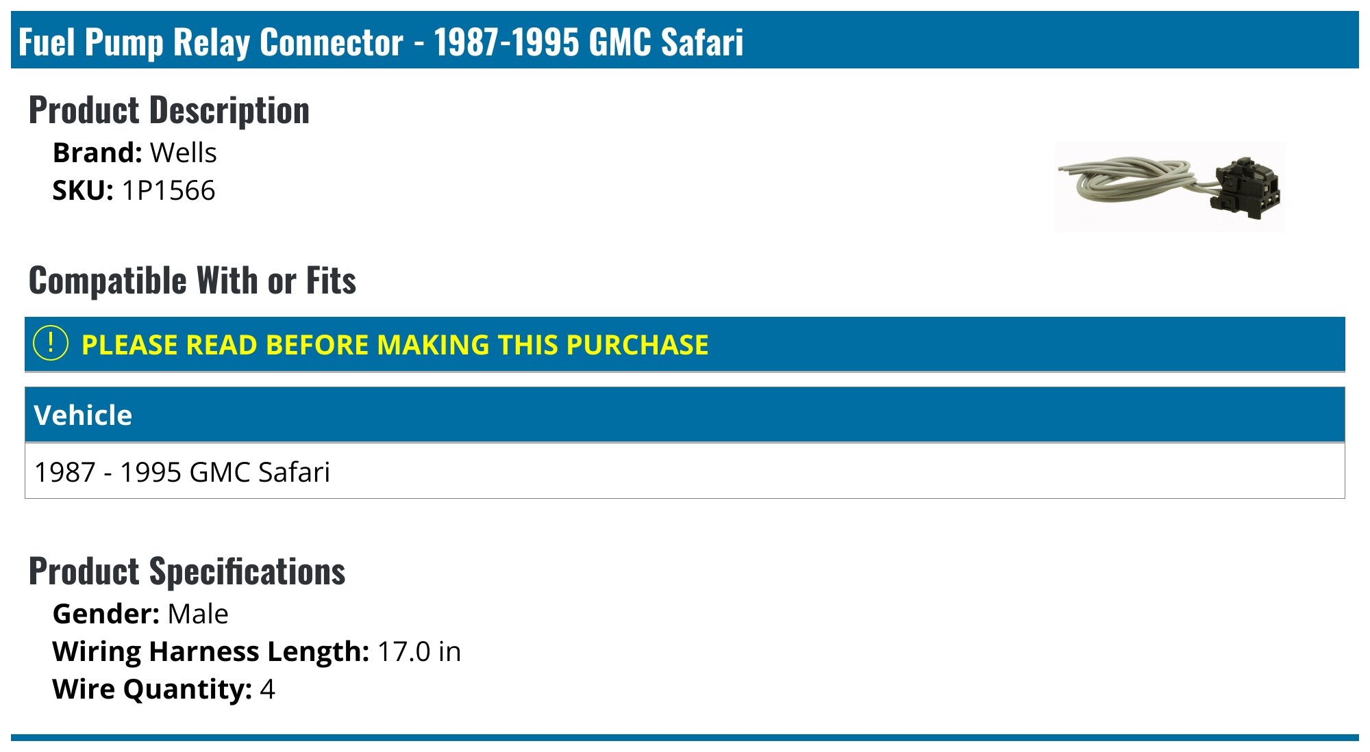Viewport: 1370px width, 752px height.
Task: Select the 1987 - 1995 GMC Safari row
Action: (685, 471)
